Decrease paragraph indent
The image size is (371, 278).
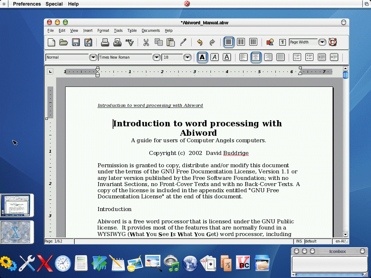322,57
